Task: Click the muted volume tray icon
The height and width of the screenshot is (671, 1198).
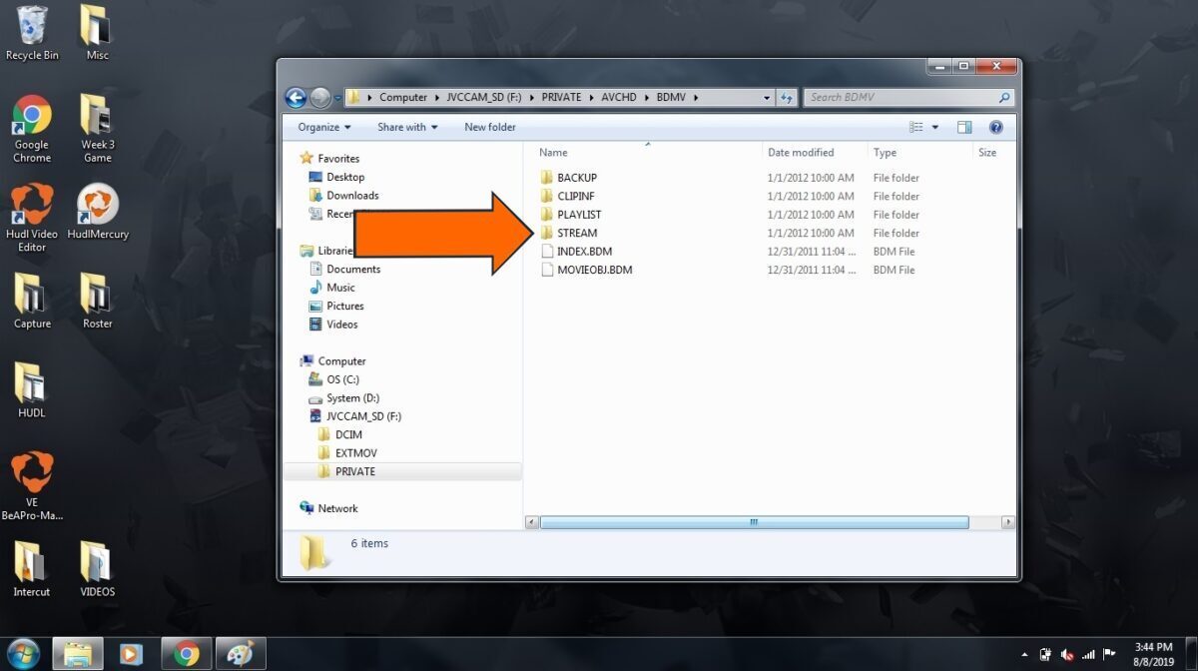Action: [1067, 655]
